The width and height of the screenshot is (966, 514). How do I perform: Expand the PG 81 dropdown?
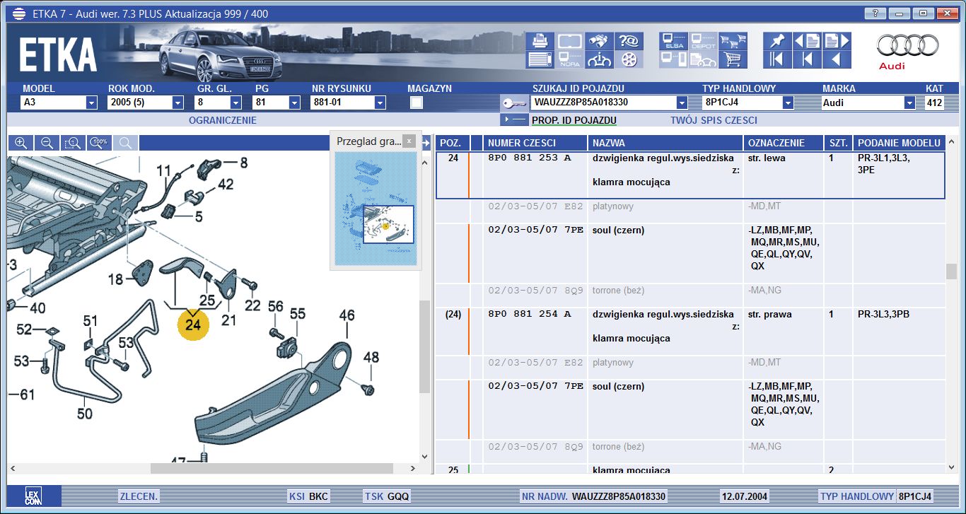(294, 103)
